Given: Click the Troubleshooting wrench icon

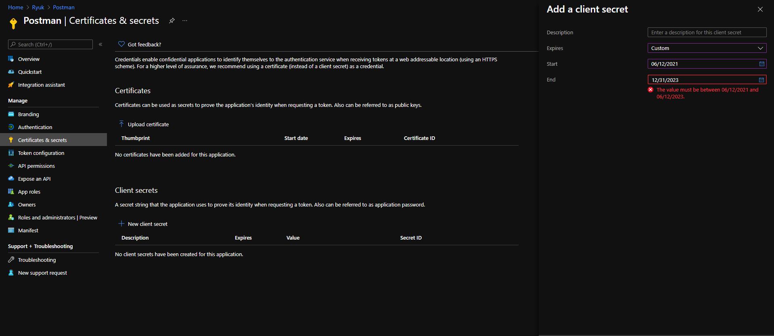Looking at the screenshot, I should [11, 260].
